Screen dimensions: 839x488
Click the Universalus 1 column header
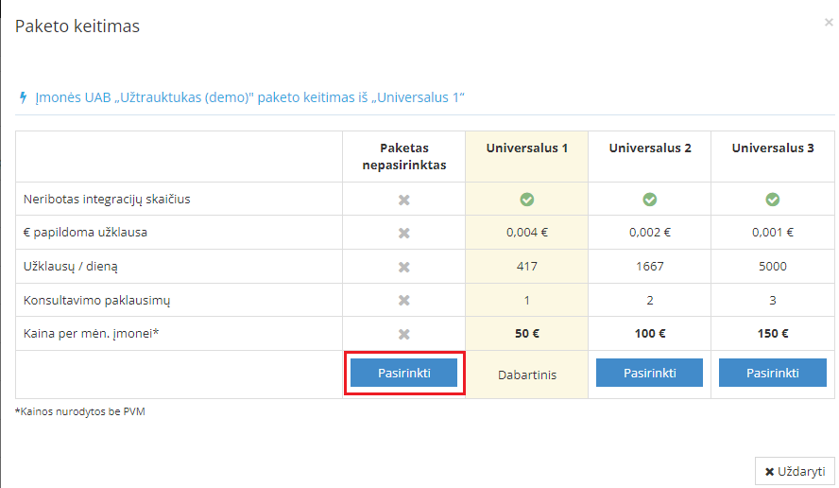pos(526,148)
